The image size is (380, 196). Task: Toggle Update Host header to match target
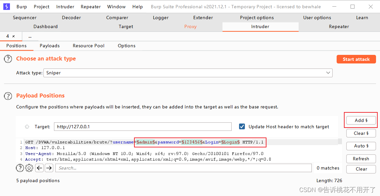pyautogui.click(x=242, y=127)
